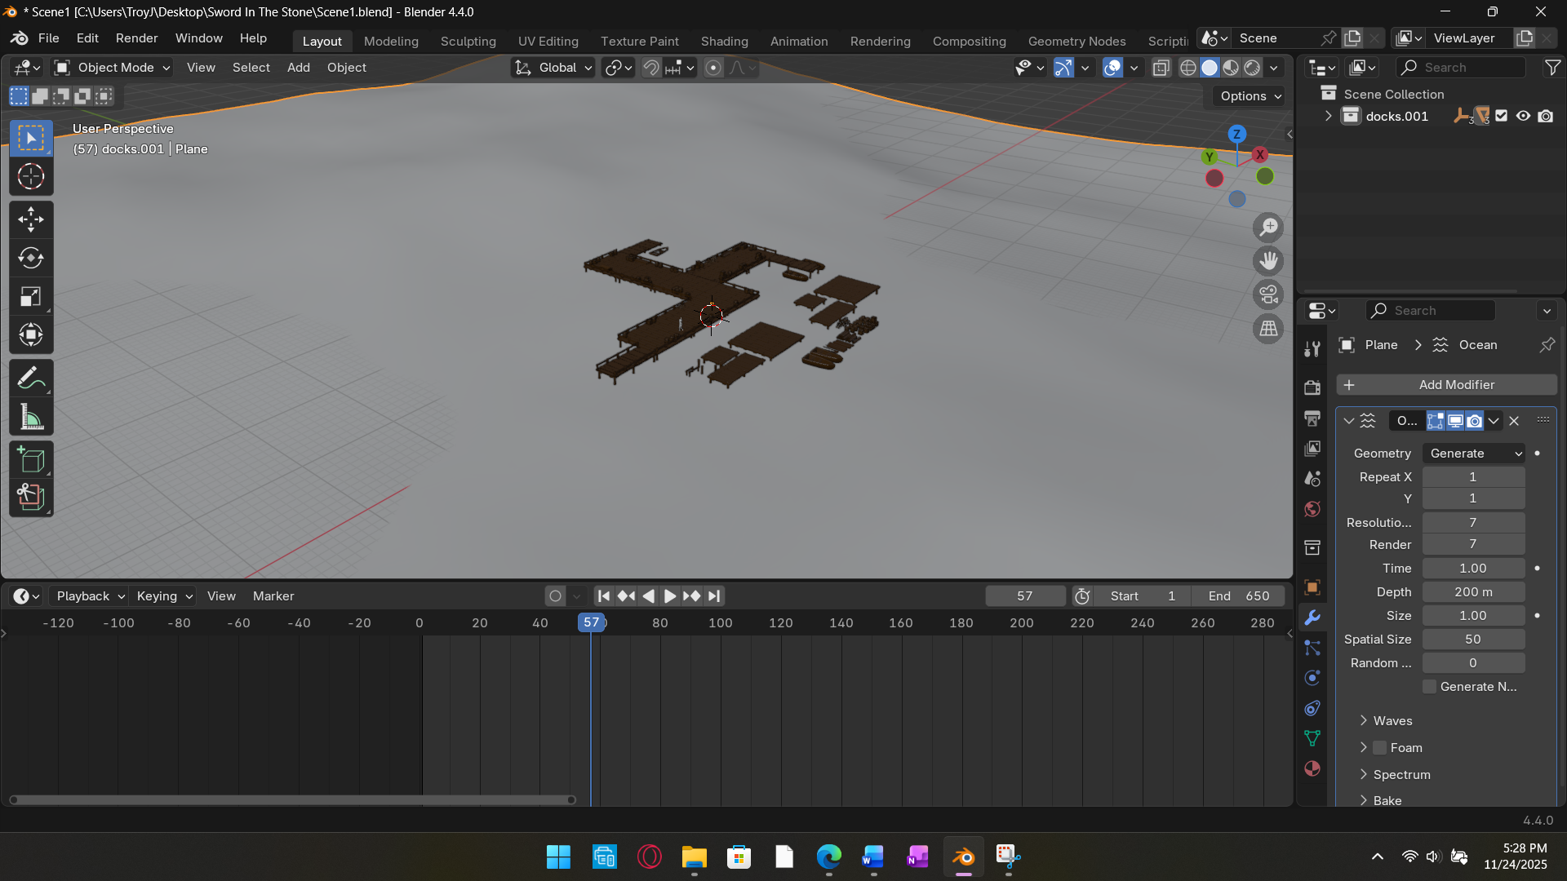
Task: Click the current frame 57 field
Action: tap(1025, 596)
